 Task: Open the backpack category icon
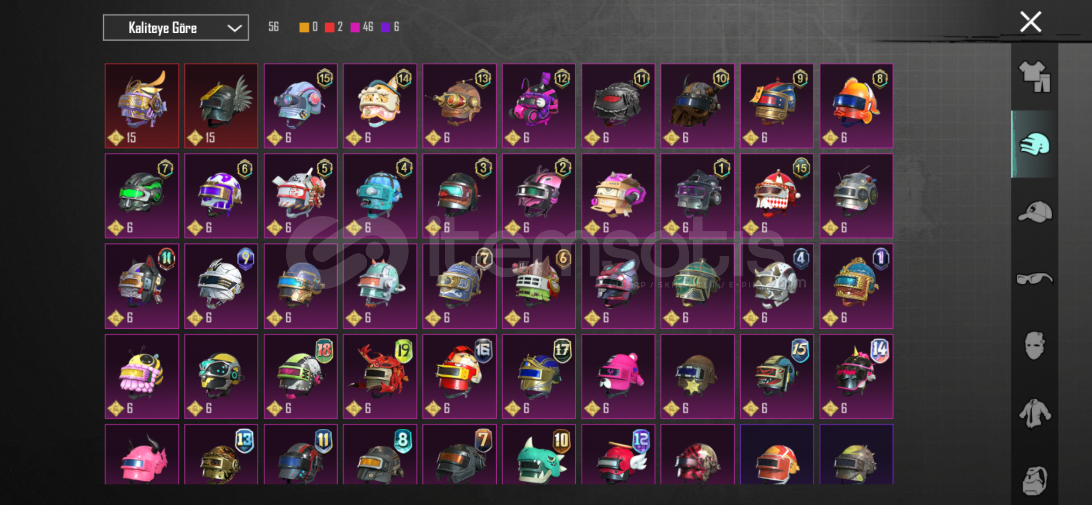coord(1035,480)
